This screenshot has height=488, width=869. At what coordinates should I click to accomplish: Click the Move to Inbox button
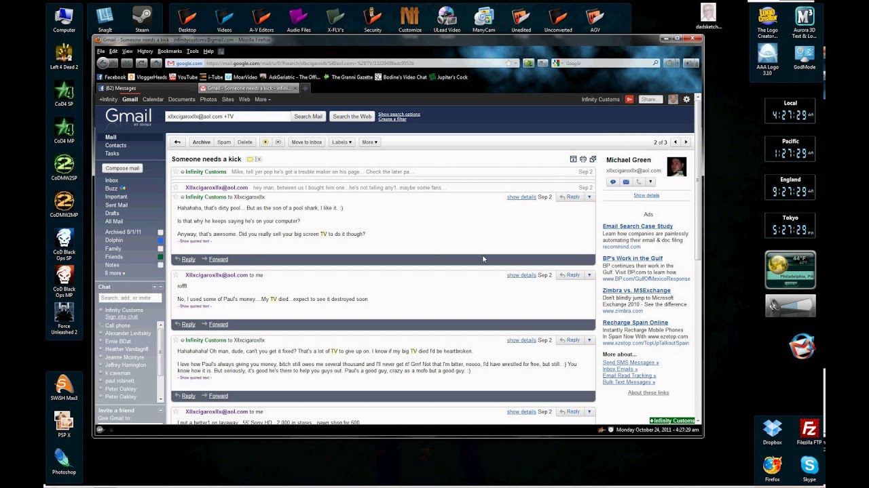[306, 142]
